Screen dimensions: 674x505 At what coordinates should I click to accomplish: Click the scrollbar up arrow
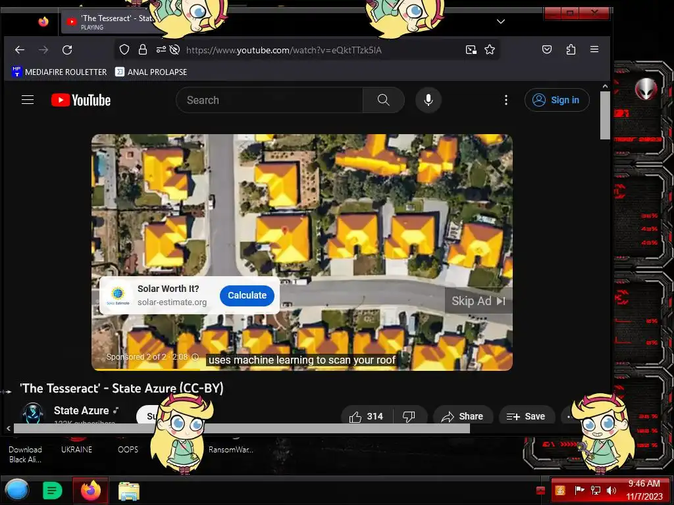click(x=605, y=86)
